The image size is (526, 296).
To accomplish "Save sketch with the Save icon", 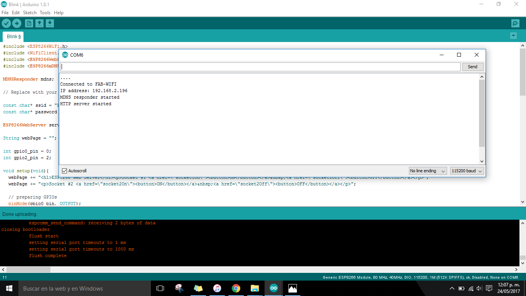I will click(x=50, y=24).
